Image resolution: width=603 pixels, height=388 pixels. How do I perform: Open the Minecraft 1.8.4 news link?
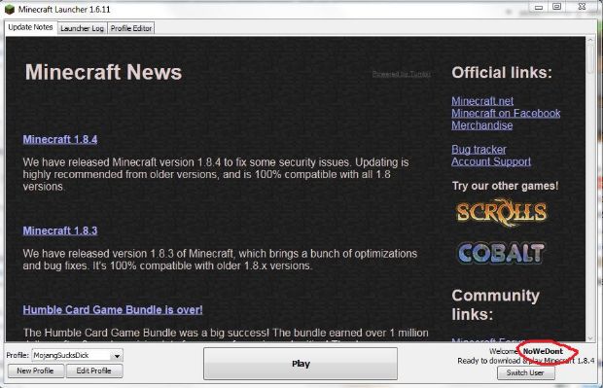click(60, 139)
